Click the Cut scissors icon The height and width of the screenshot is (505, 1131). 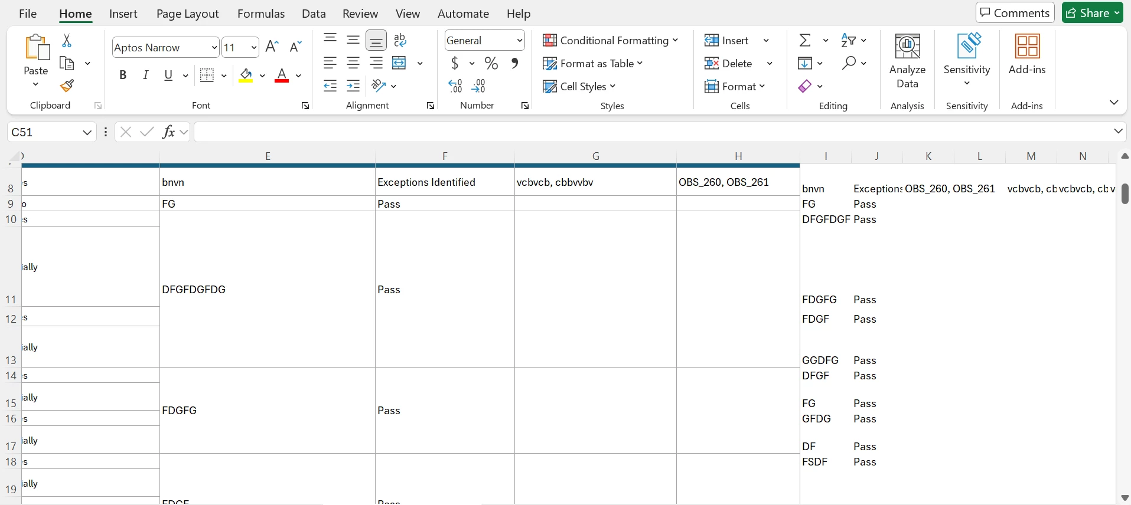pyautogui.click(x=67, y=40)
